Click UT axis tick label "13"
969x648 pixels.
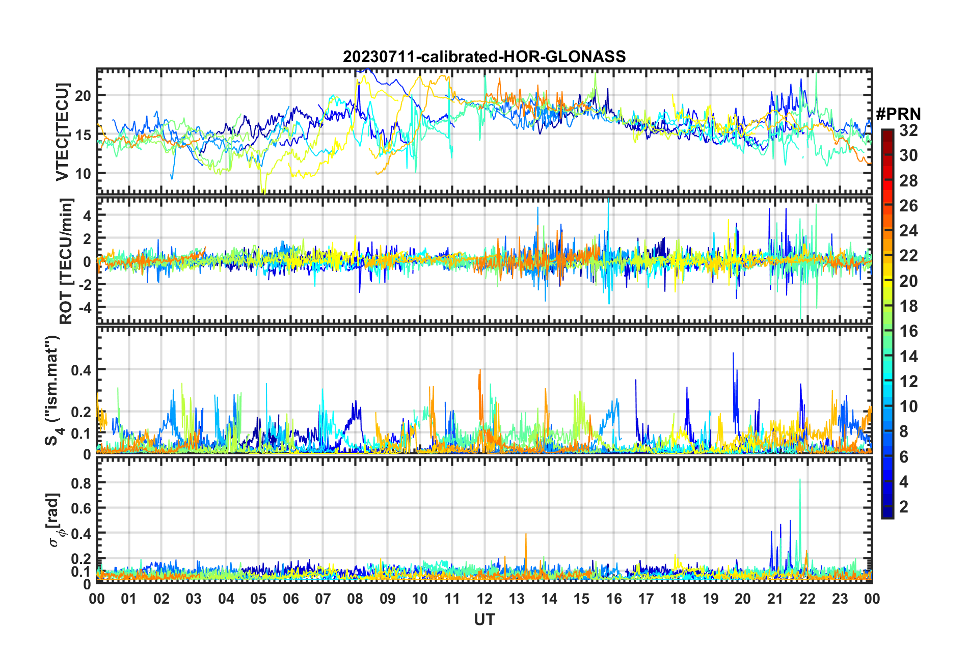coord(517,599)
